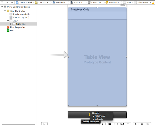Open yellow View Cont… breadcrumb
155x125 pixels.
click(x=113, y=2)
